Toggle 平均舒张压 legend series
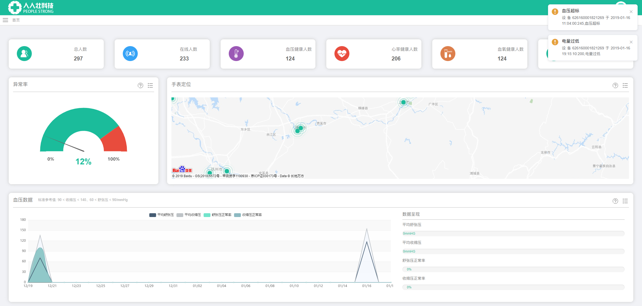 pos(161,215)
